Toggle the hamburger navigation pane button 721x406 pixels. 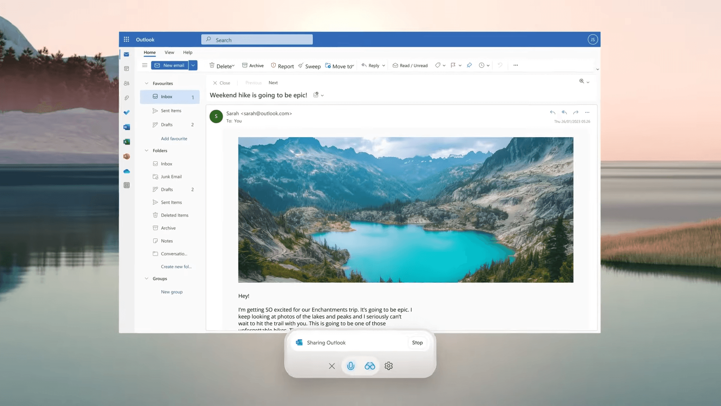[x=145, y=65]
